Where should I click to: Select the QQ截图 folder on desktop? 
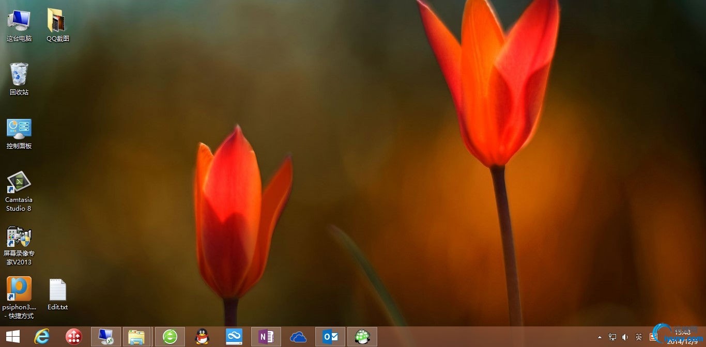click(x=58, y=25)
